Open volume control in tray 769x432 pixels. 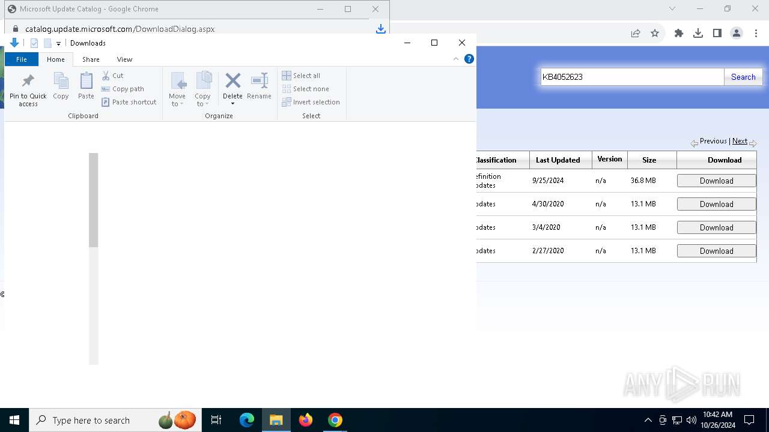[x=691, y=420]
